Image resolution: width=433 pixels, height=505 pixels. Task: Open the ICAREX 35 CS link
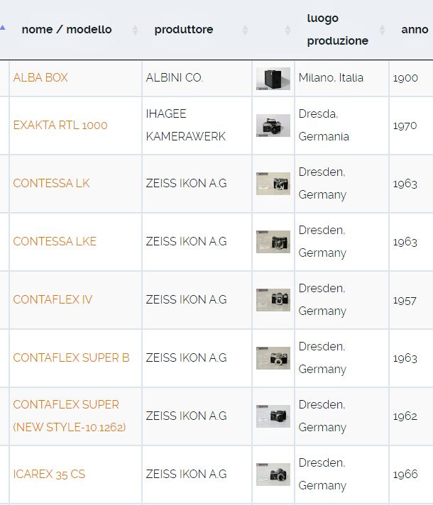(x=49, y=474)
